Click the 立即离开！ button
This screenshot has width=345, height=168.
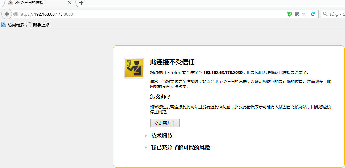[x=165, y=123]
